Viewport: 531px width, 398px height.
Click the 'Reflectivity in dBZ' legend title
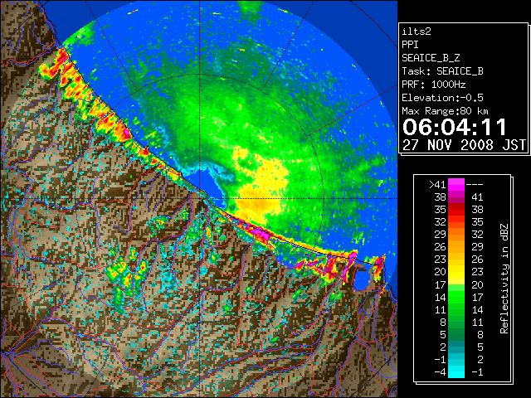click(x=504, y=279)
